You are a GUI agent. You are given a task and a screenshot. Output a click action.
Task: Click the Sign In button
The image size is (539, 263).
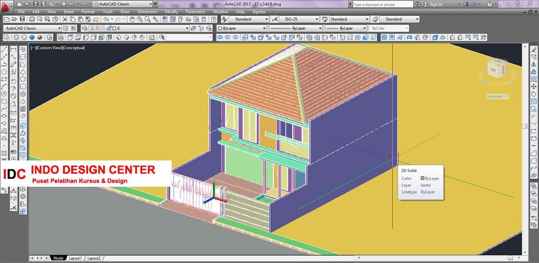(433, 4)
